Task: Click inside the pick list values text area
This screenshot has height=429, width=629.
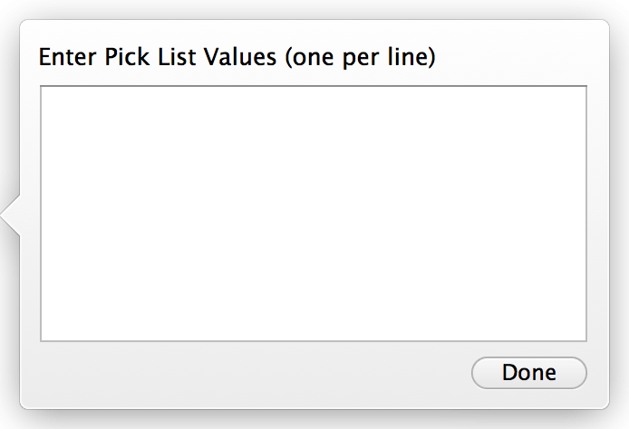Action: (x=314, y=214)
